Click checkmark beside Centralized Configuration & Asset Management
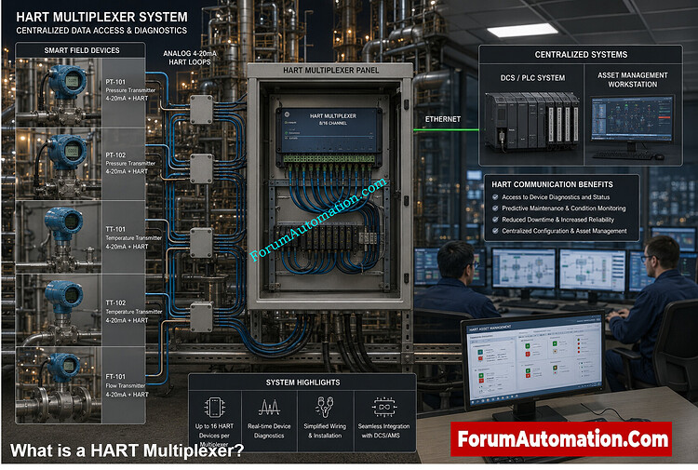 495,231
